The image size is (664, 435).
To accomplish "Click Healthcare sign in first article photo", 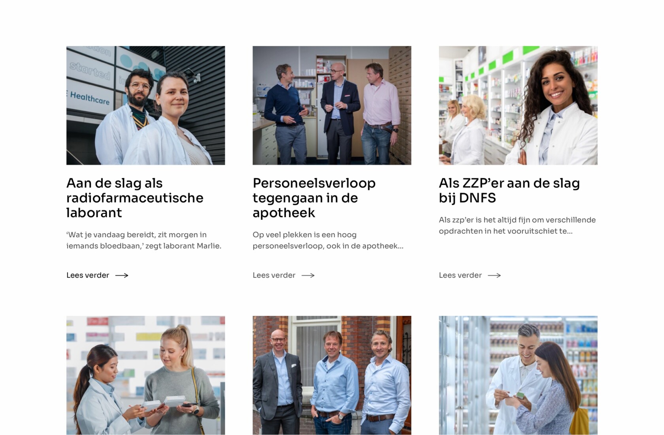I will point(89,98).
